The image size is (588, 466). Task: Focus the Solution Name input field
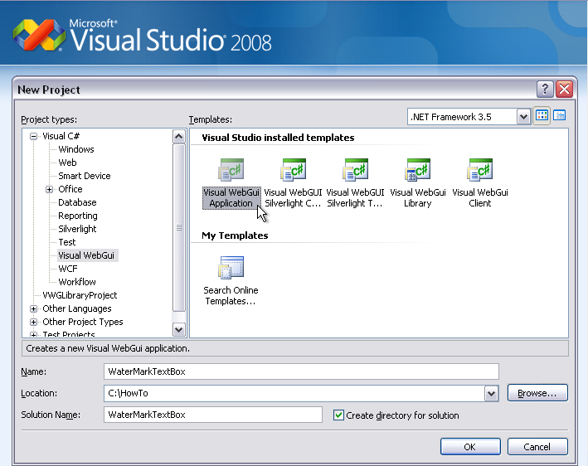coord(213,415)
